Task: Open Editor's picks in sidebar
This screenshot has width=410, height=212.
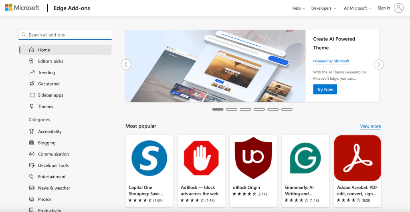Action: (50, 61)
